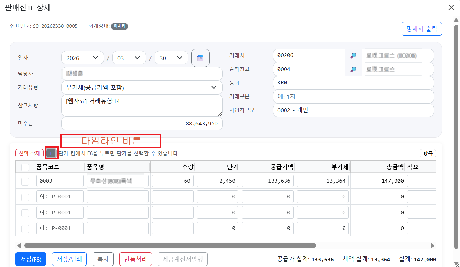Screen dimensions: 460x267
Task: Click the 선택 삭제 button
Action: click(x=29, y=153)
